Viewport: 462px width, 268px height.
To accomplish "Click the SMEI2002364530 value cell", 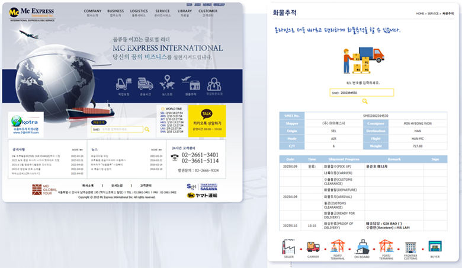I will pos(376,116).
